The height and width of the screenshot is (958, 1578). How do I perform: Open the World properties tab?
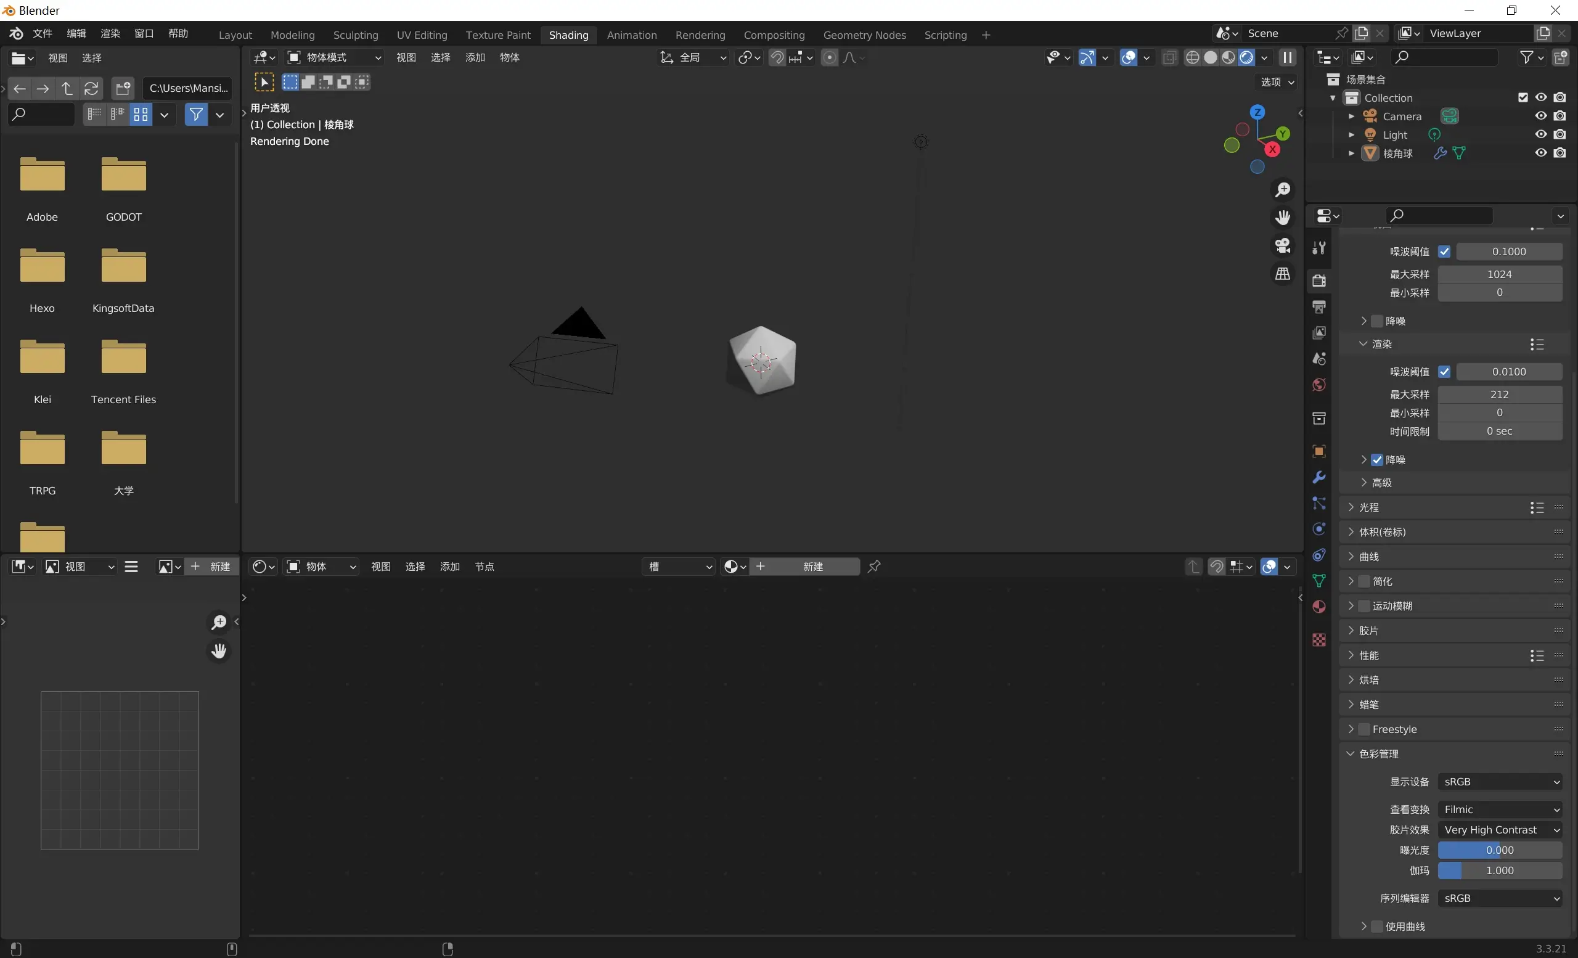coord(1318,385)
